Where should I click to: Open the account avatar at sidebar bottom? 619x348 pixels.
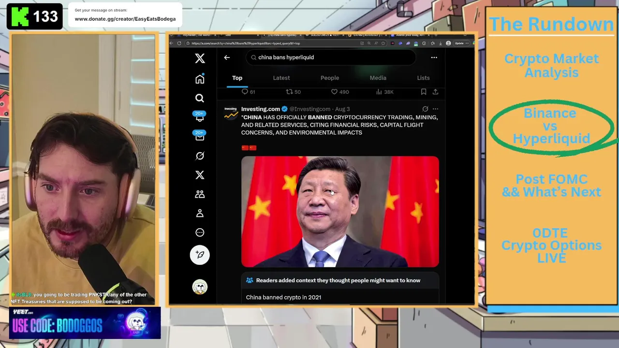(200, 287)
